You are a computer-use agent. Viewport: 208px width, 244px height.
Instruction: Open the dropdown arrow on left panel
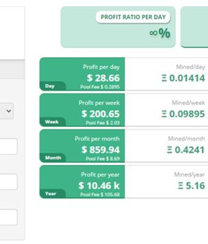coord(9,111)
